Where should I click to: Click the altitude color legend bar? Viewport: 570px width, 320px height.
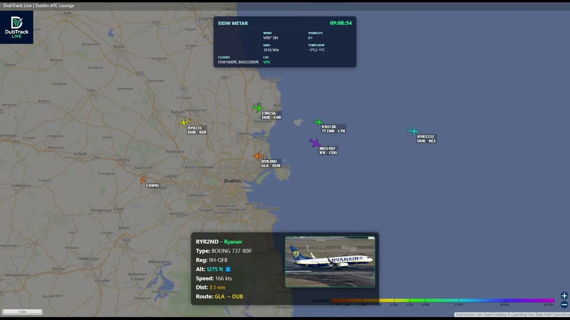(443, 301)
